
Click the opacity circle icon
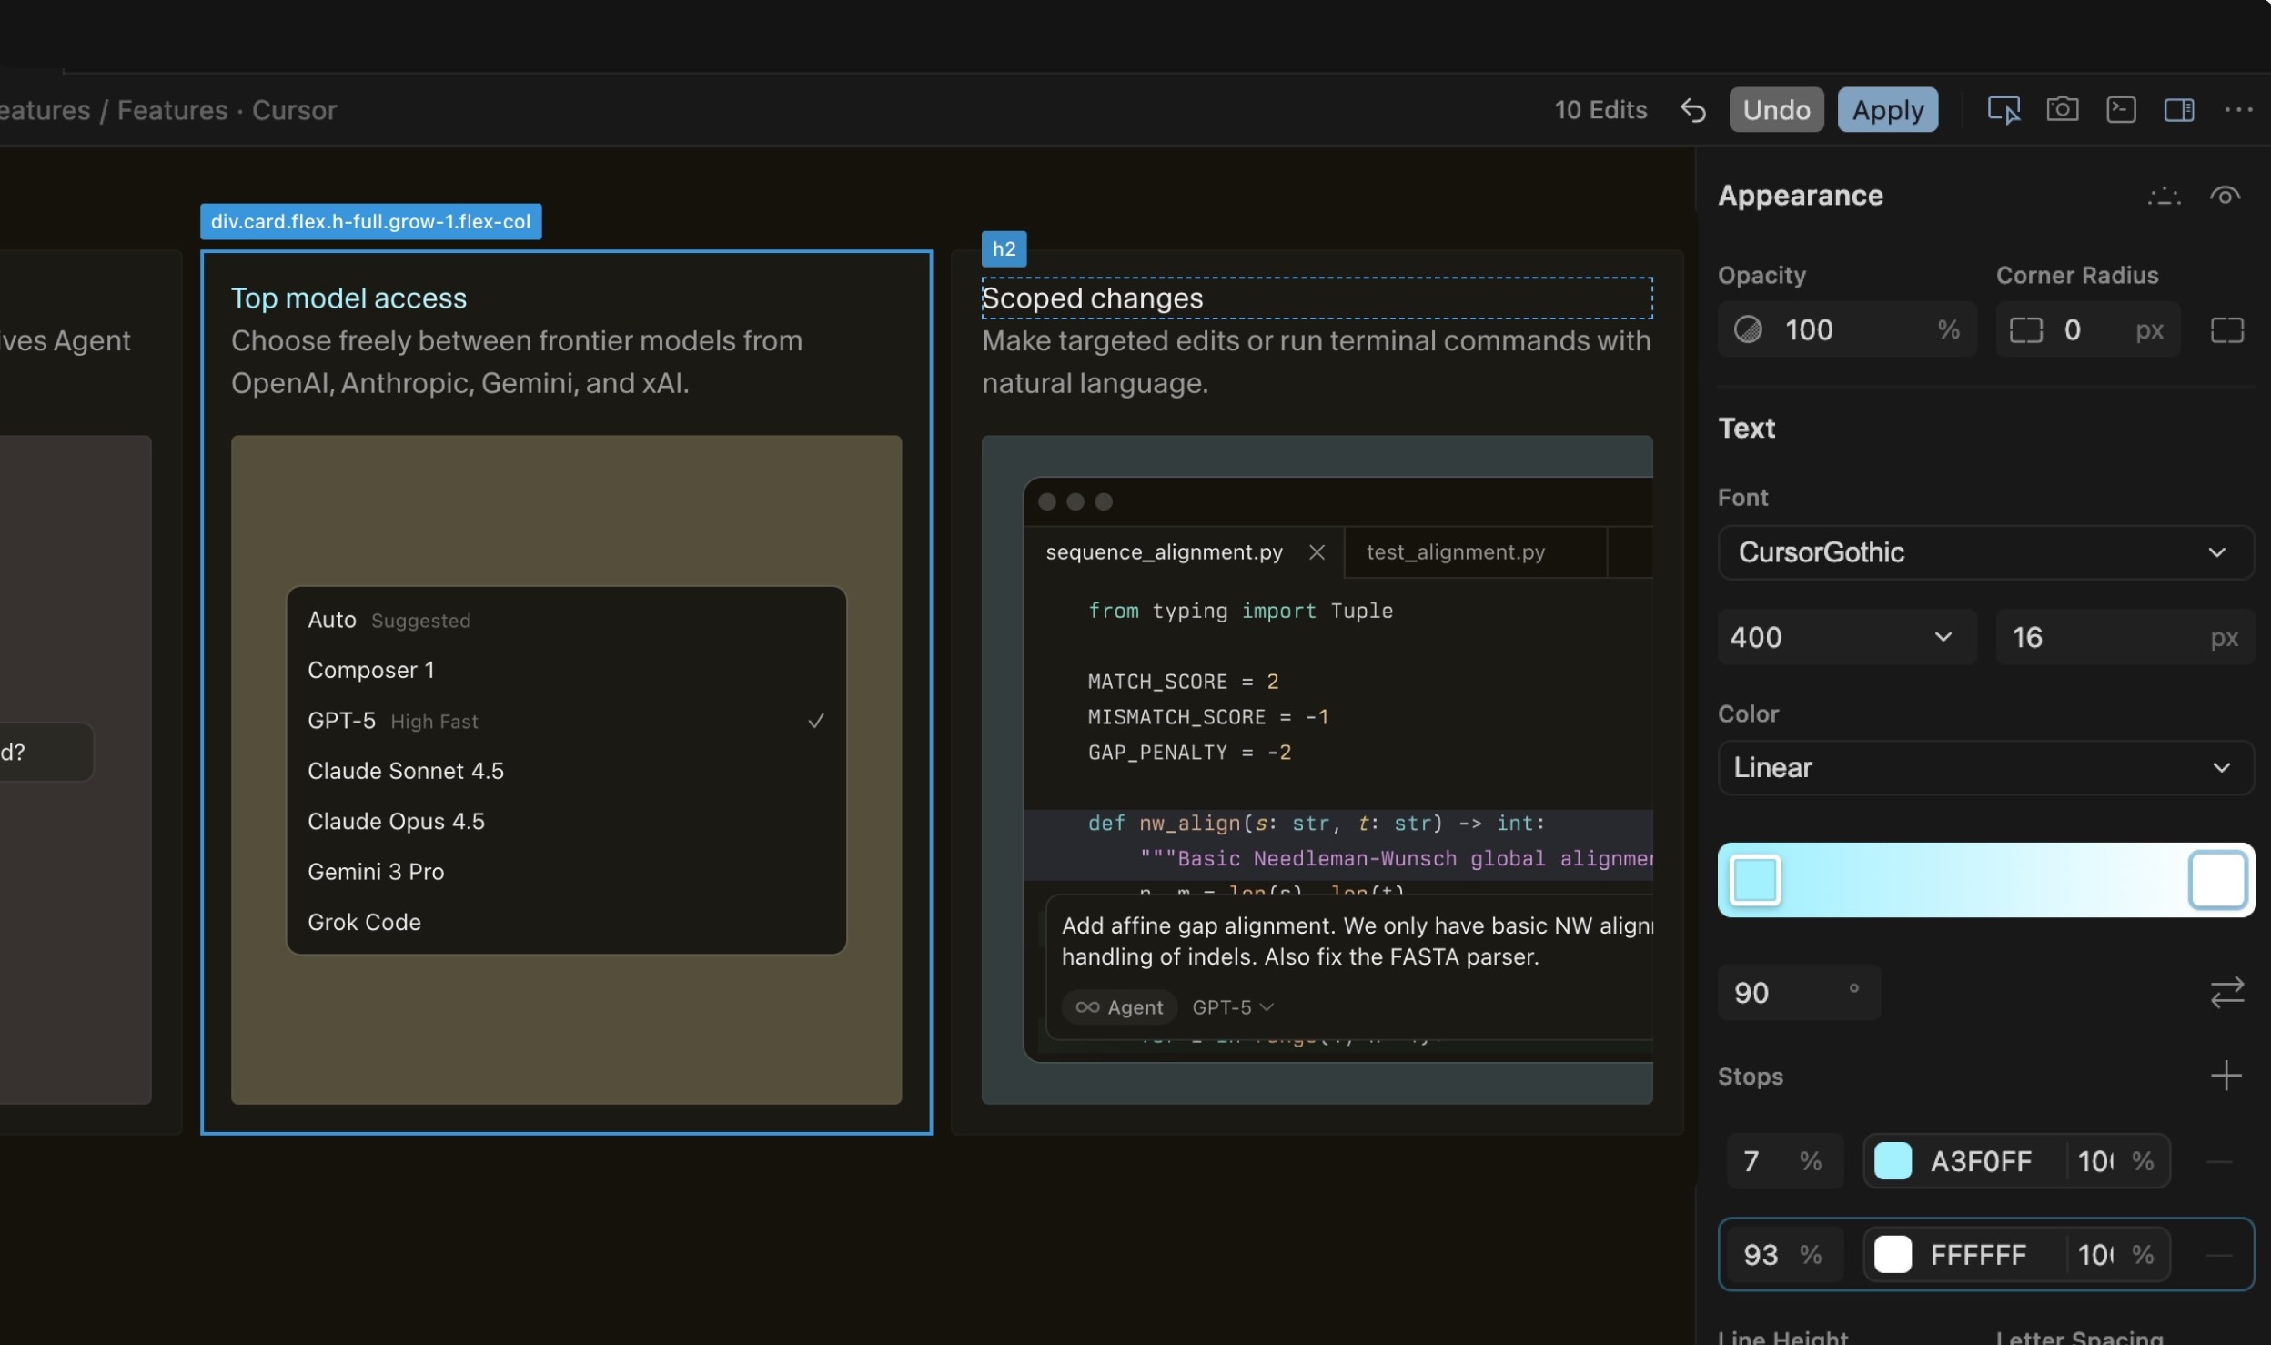click(1748, 329)
